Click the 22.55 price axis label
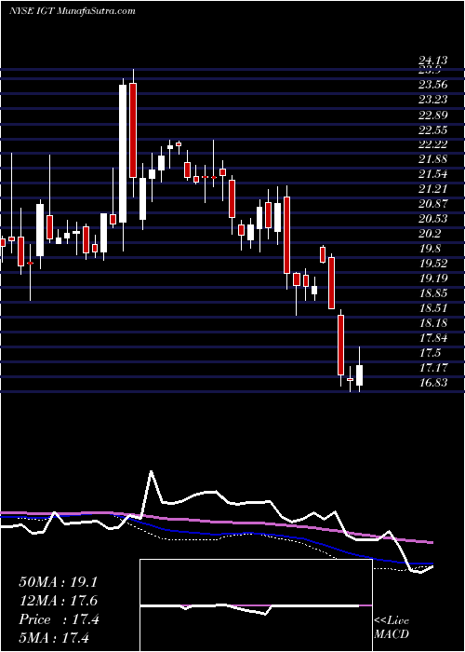The image size is (465, 652). pyautogui.click(x=433, y=130)
